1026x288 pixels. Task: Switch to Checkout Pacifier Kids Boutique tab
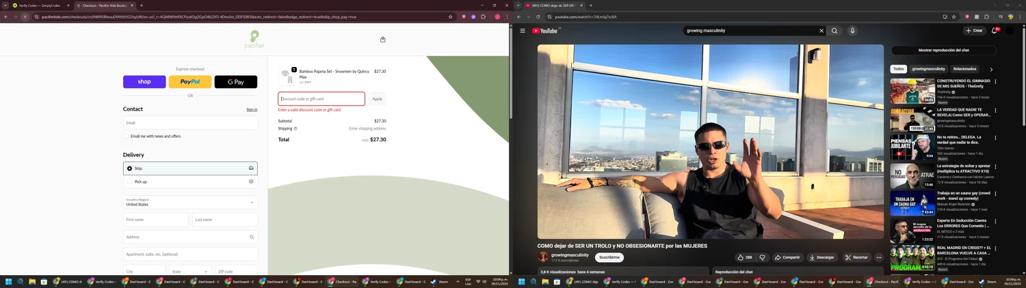click(105, 5)
